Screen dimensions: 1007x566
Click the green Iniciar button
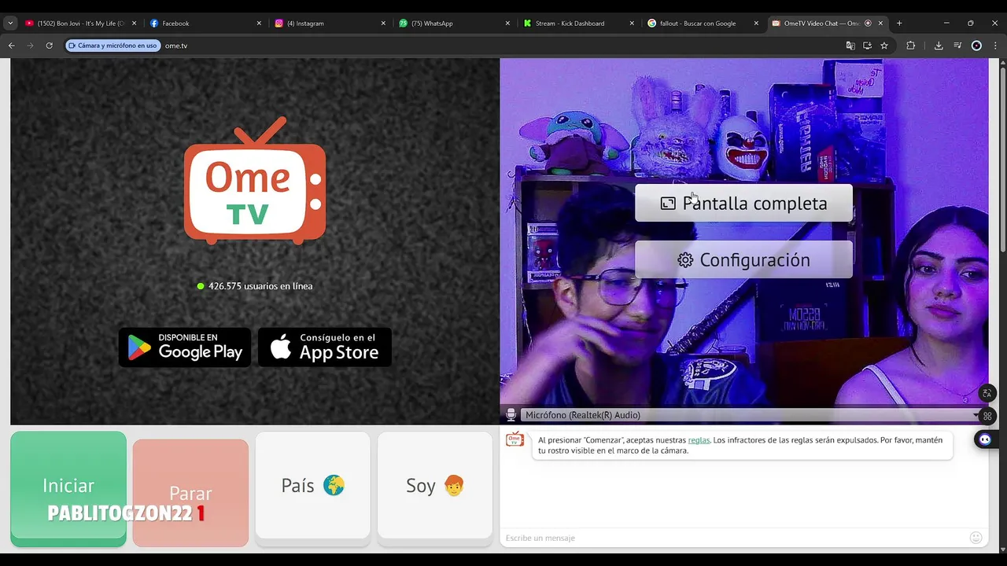[x=68, y=487]
